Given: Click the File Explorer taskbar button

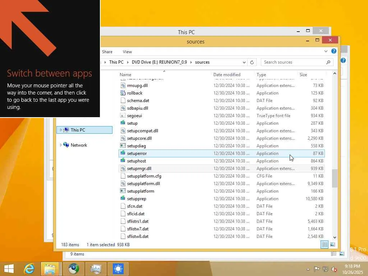Looking at the screenshot, I should (x=50, y=269).
